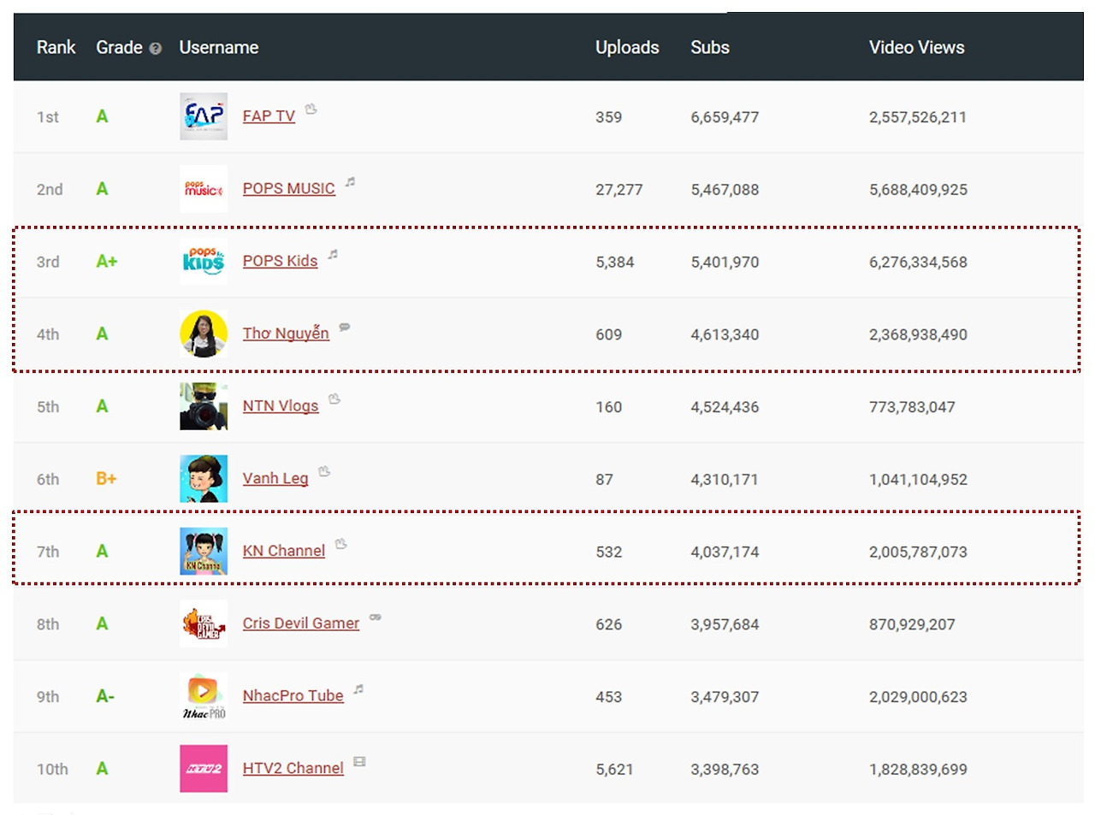Click the Video Views column header
The width and height of the screenshot is (1095, 815).
point(917,48)
